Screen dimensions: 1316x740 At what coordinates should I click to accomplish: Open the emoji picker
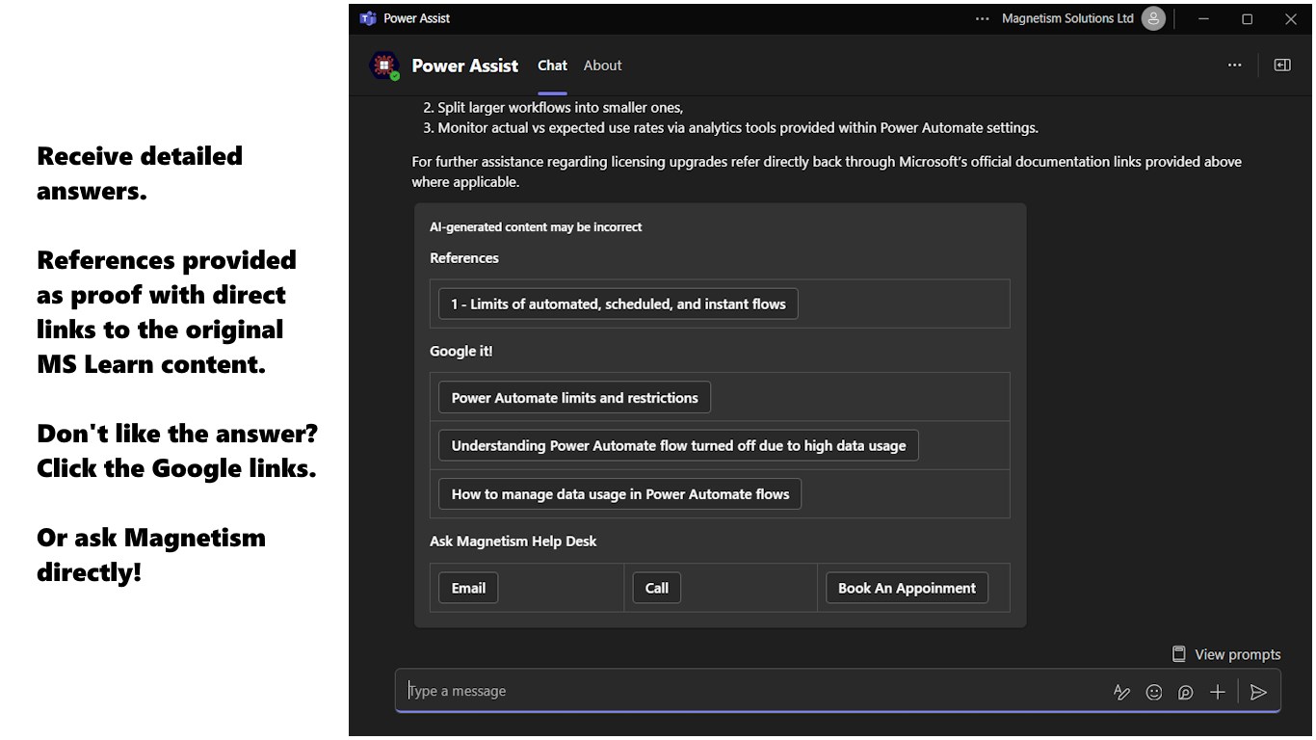pyautogui.click(x=1154, y=692)
